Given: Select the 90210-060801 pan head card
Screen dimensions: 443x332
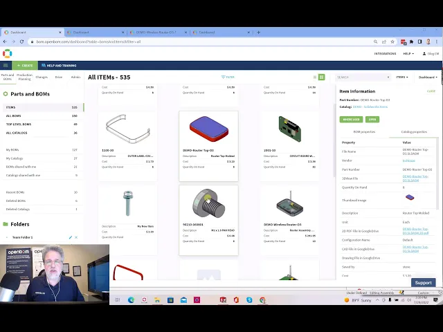Looking at the screenshot, I should 208,220.
